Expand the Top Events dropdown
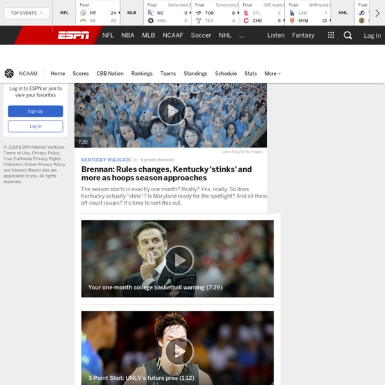385x385 pixels. coord(26,13)
